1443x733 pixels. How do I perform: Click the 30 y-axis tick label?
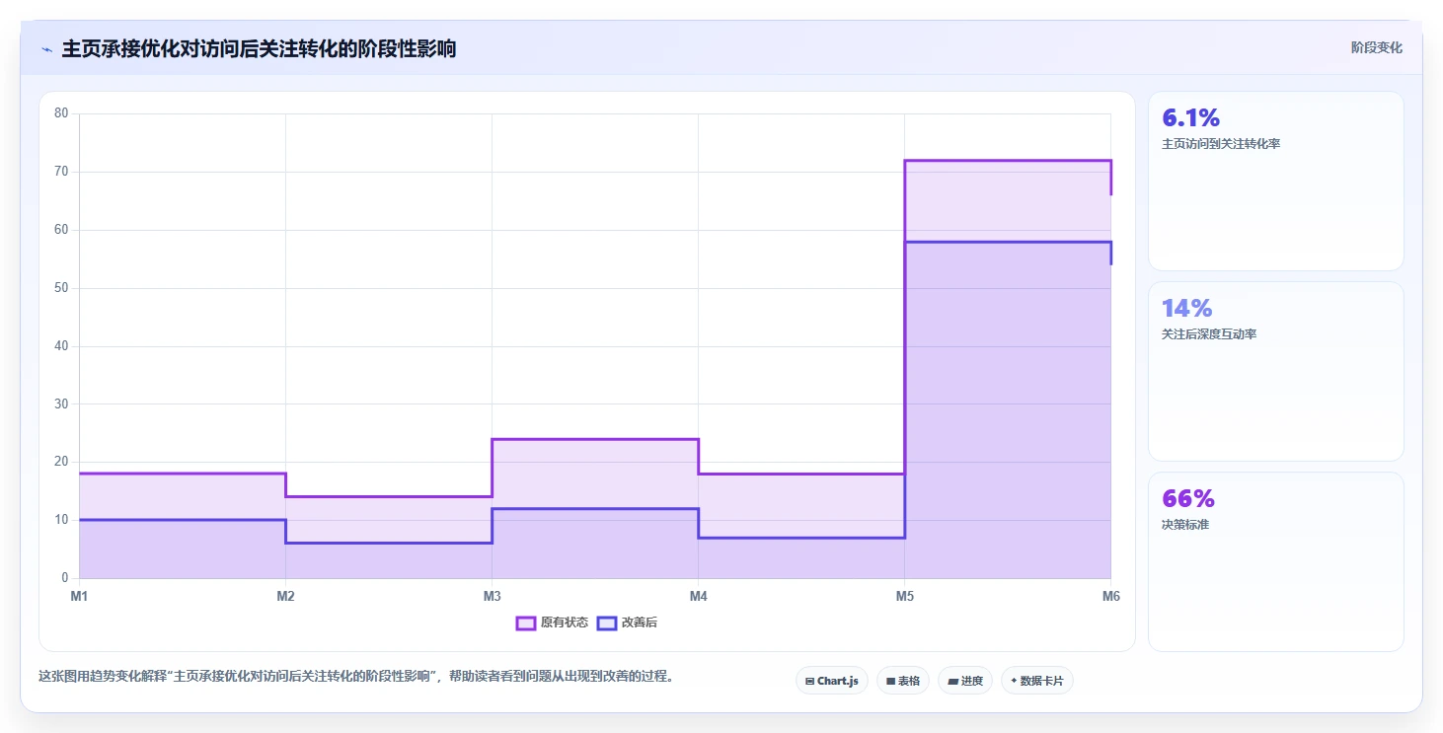(x=61, y=403)
